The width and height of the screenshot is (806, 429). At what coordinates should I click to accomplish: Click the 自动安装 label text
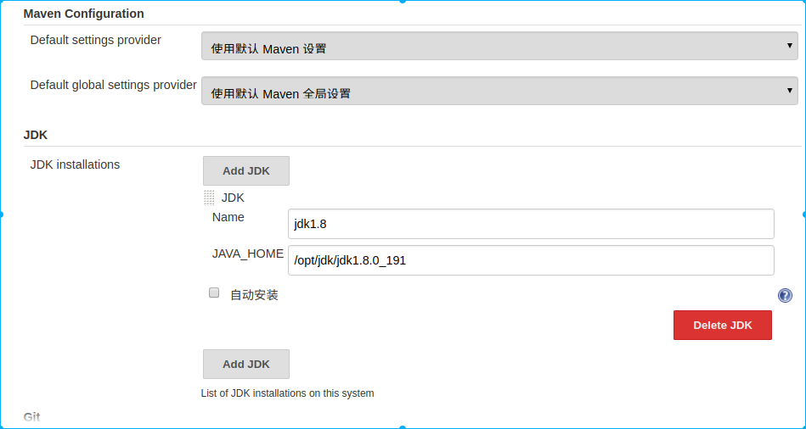[255, 295]
